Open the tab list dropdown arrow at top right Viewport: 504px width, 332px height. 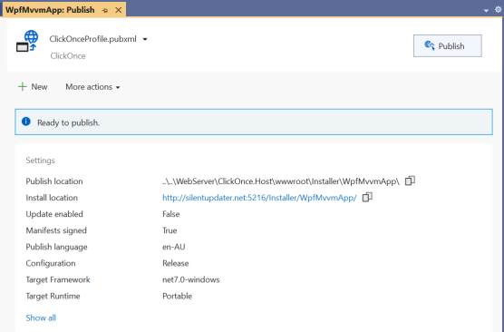pyautogui.click(x=486, y=11)
